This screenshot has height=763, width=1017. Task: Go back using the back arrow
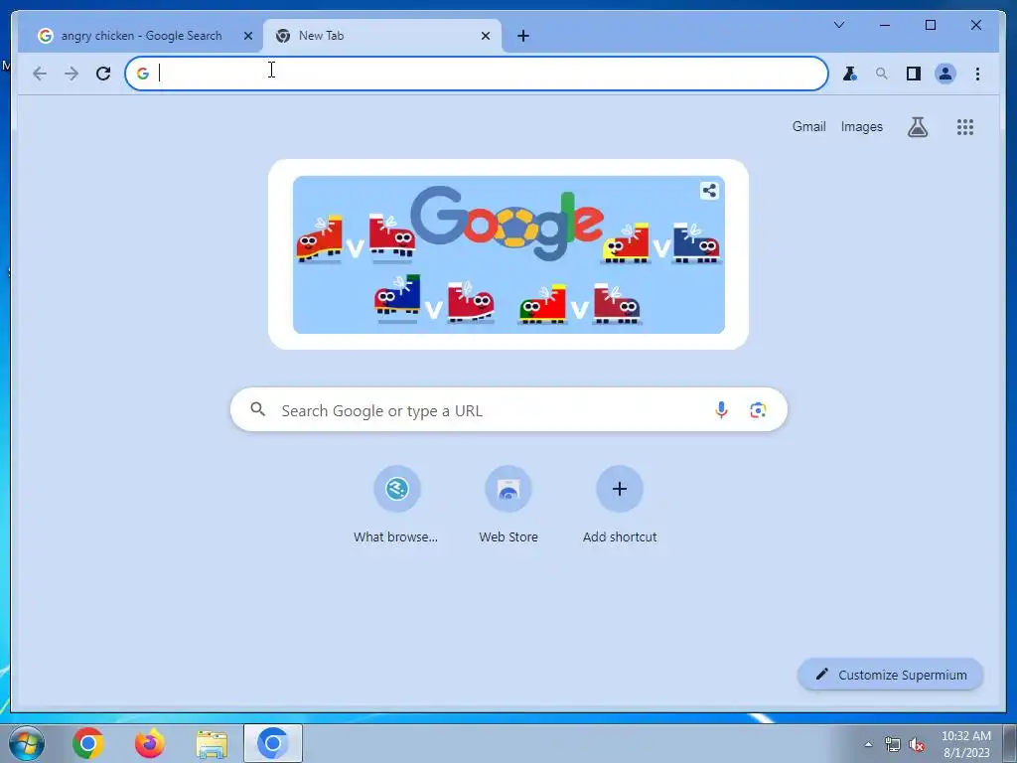pyautogui.click(x=40, y=74)
